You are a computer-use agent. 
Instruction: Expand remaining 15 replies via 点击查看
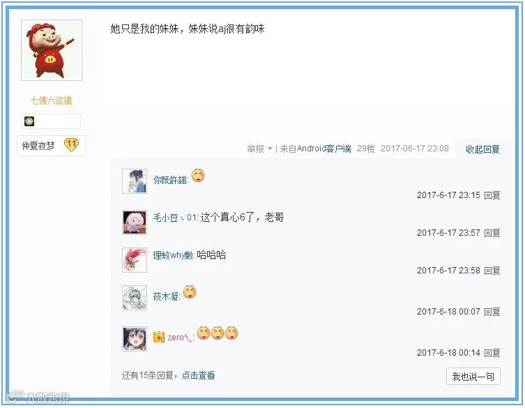pyautogui.click(x=198, y=375)
